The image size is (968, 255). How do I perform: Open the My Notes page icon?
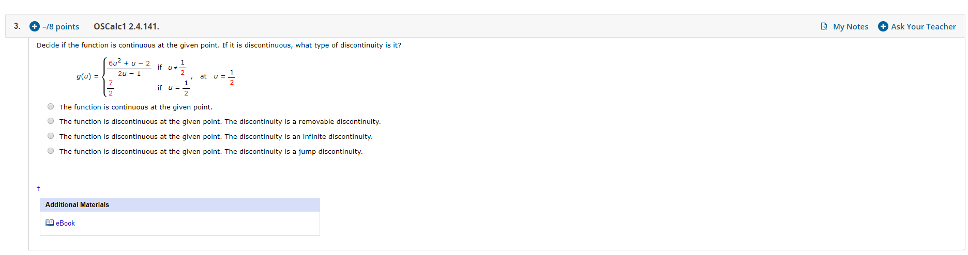tap(824, 26)
